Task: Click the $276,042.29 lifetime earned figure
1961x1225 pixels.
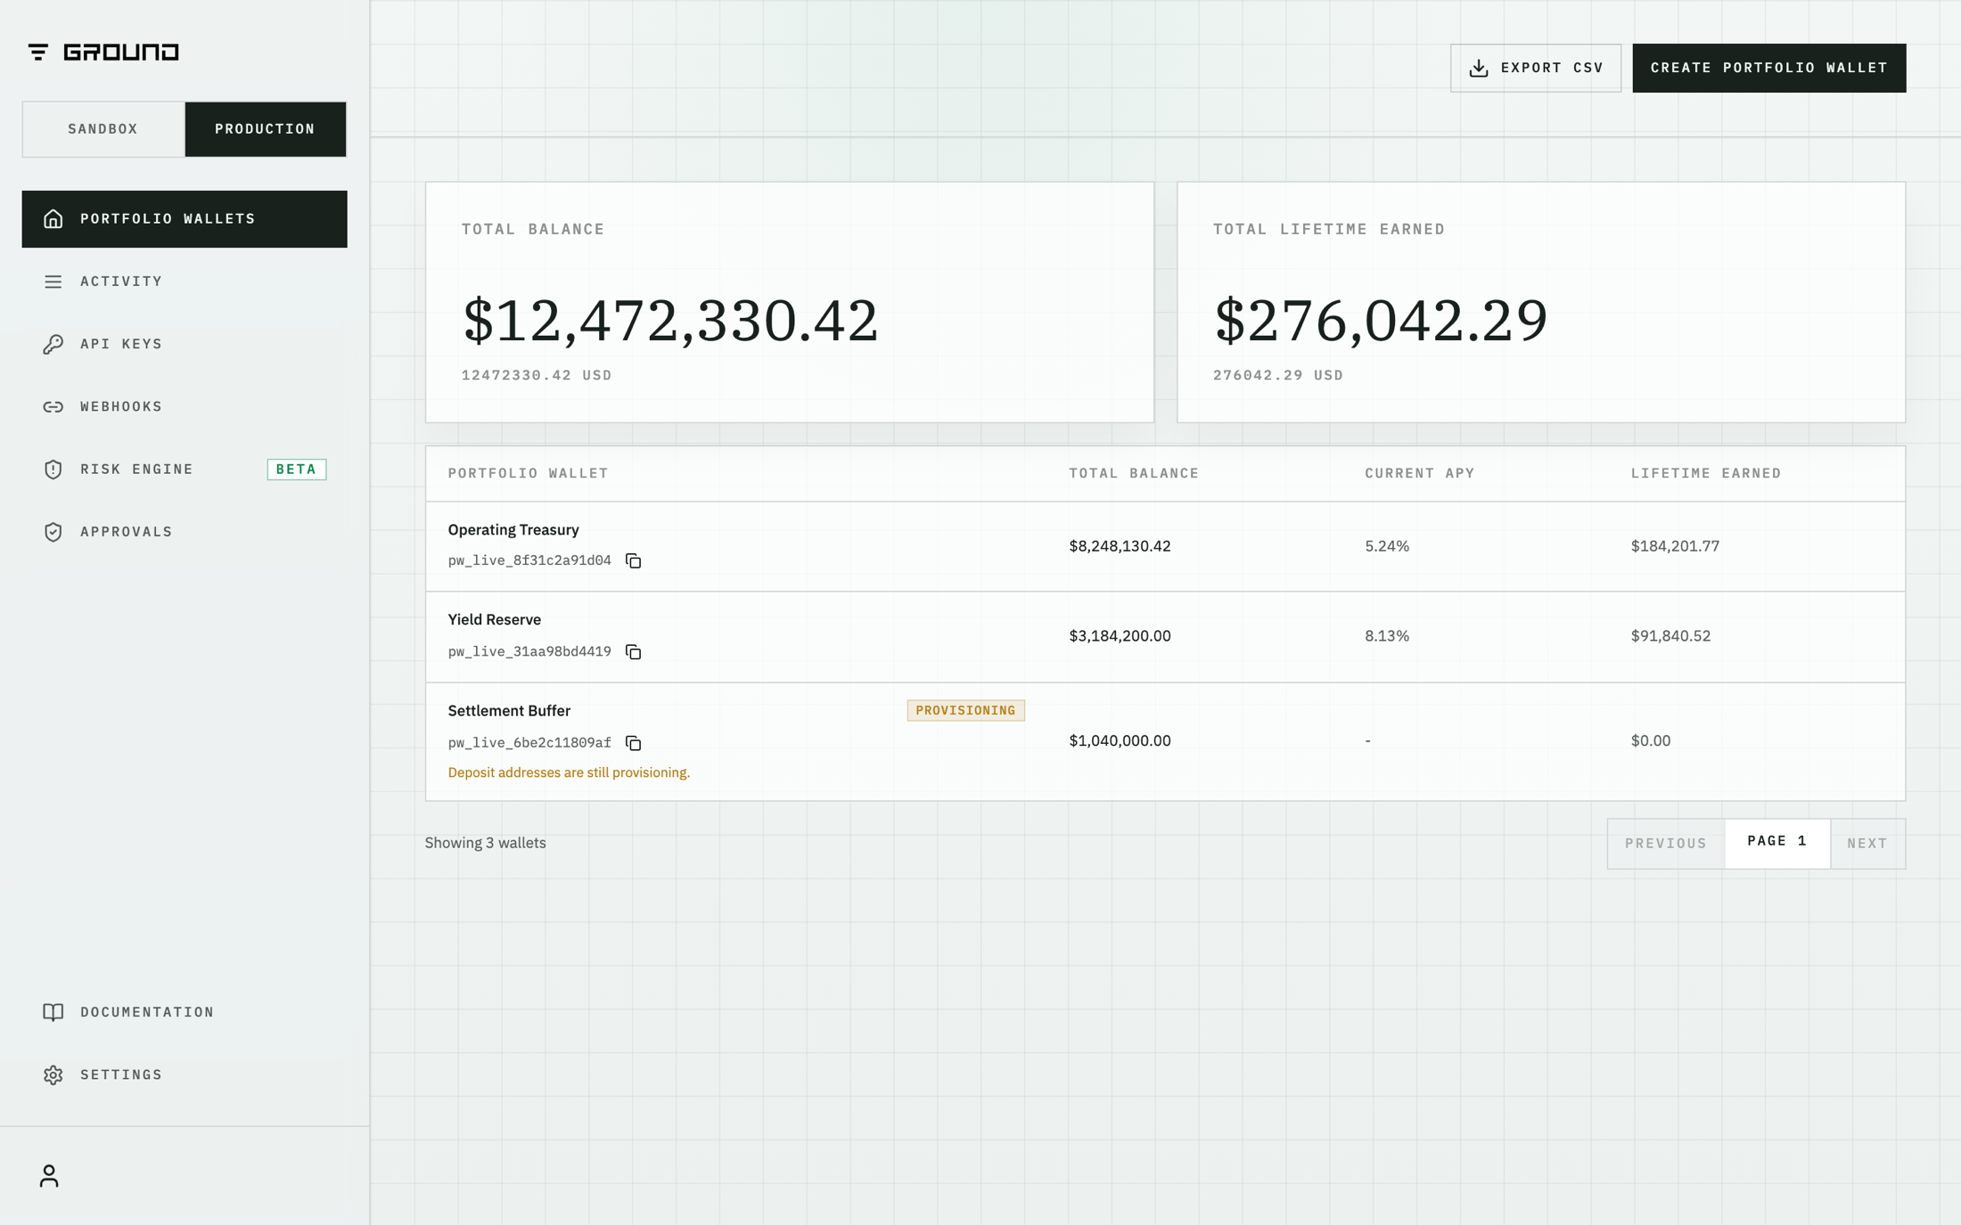Action: pyautogui.click(x=1381, y=321)
